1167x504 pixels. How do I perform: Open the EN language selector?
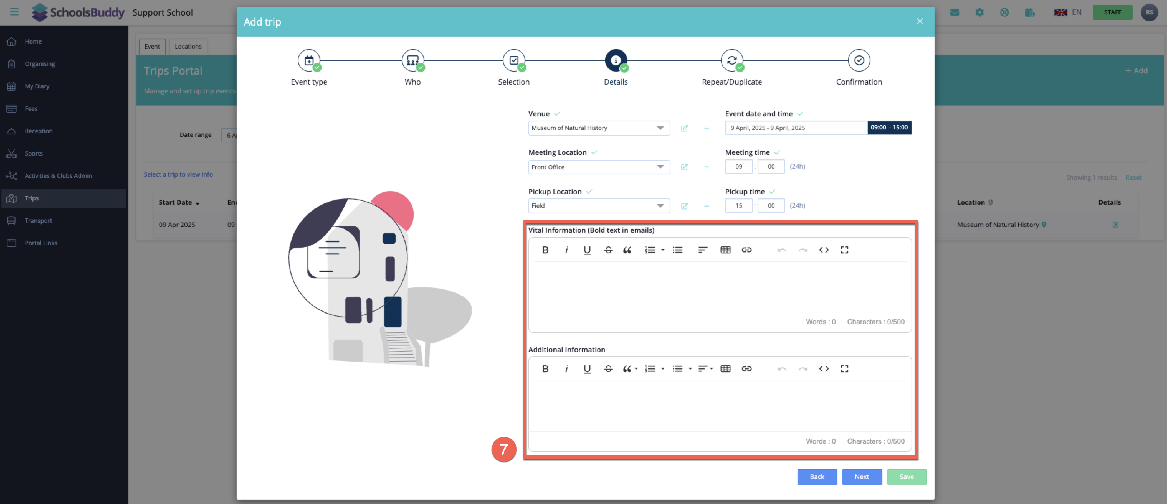tap(1068, 12)
